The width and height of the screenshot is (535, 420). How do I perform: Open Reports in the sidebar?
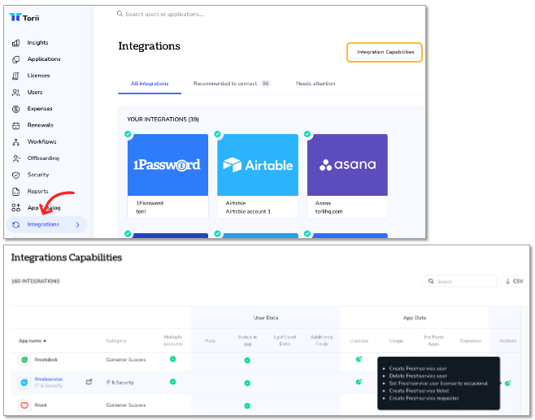pyautogui.click(x=37, y=191)
